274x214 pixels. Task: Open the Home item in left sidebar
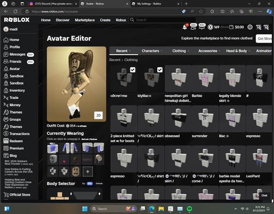[12, 40]
